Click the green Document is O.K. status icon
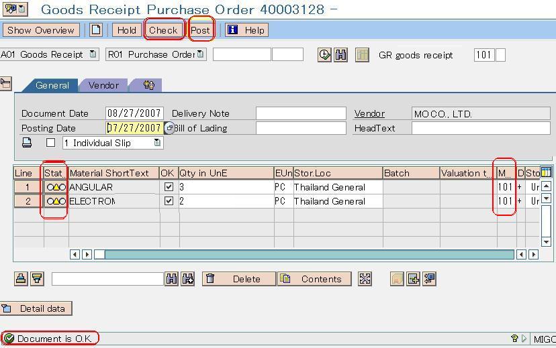Viewport: 556px width, 348px height. pyautogui.click(x=9, y=339)
